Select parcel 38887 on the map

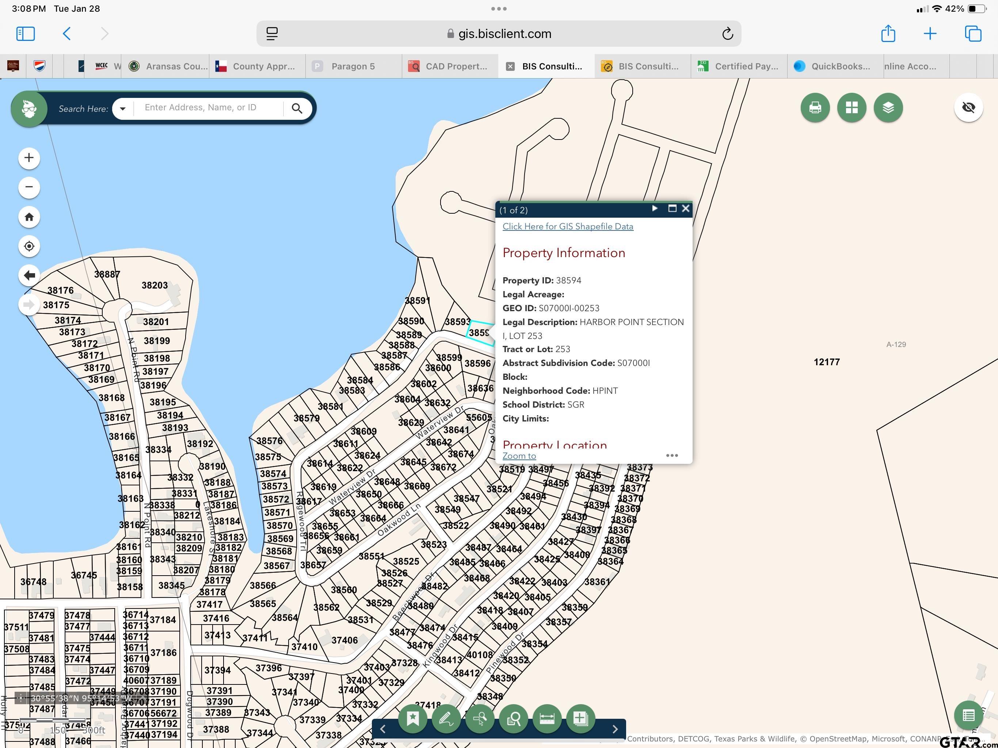pyautogui.click(x=107, y=274)
